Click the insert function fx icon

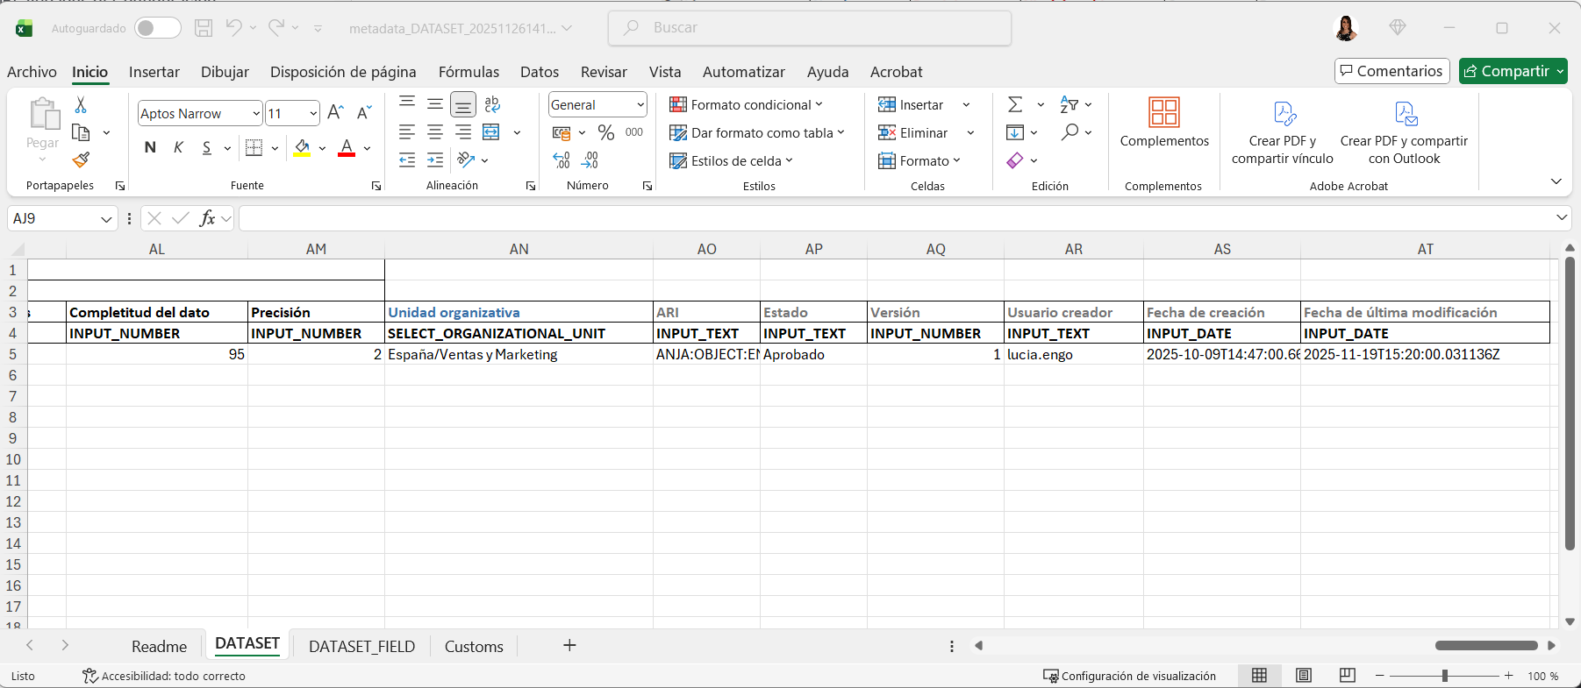[x=207, y=218]
